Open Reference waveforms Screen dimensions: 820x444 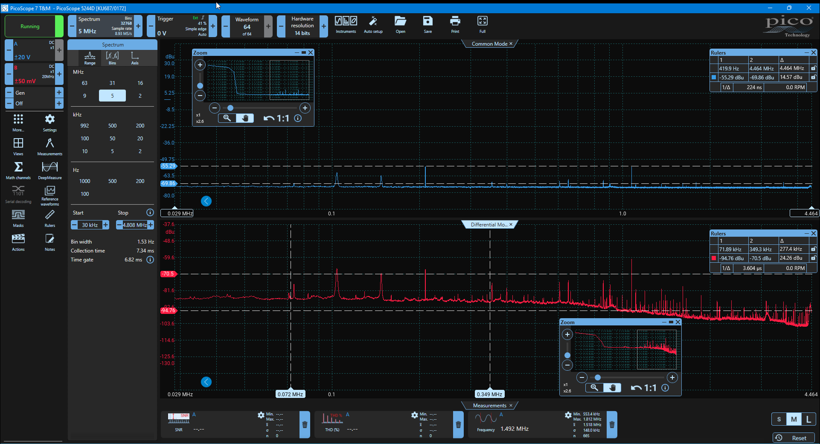[x=50, y=196]
